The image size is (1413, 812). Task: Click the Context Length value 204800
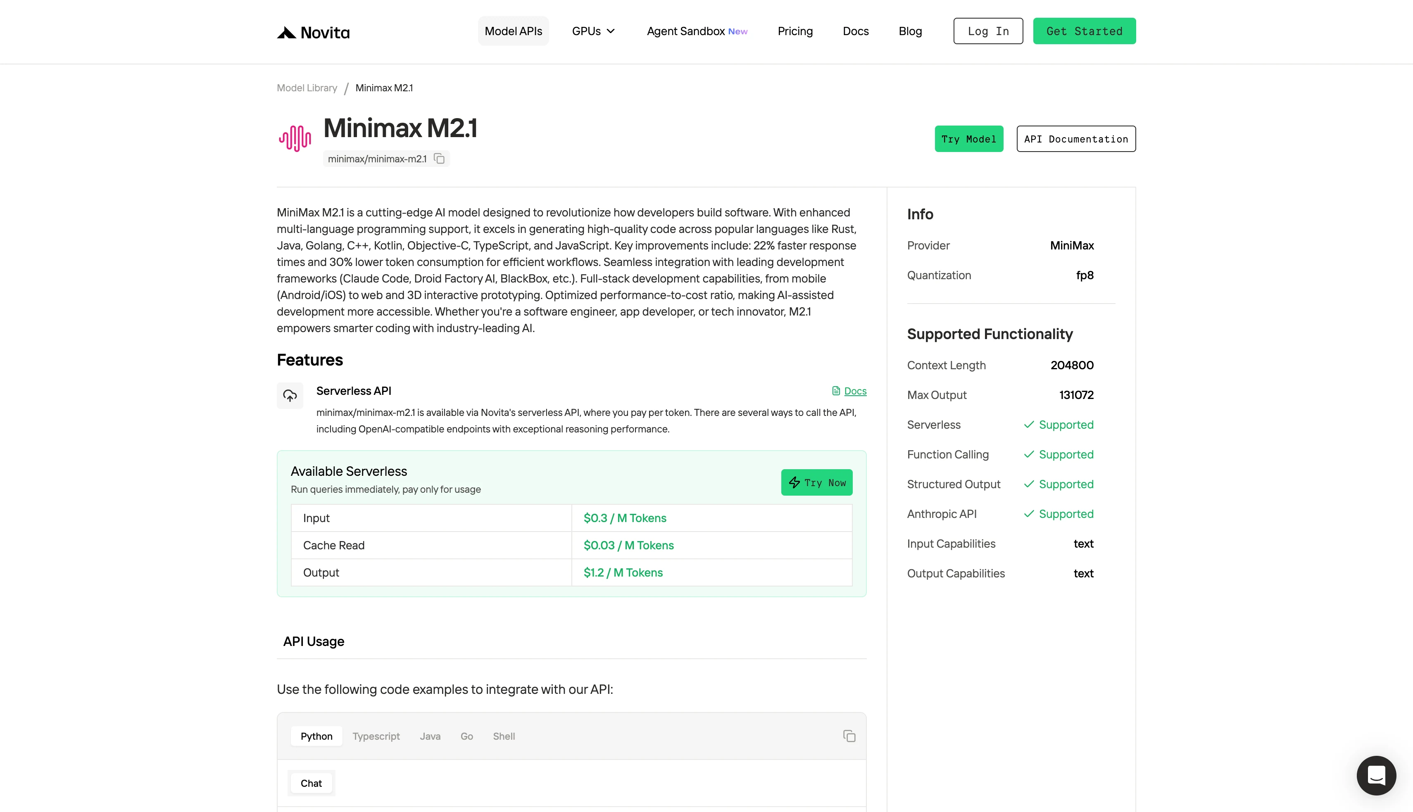coord(1072,365)
